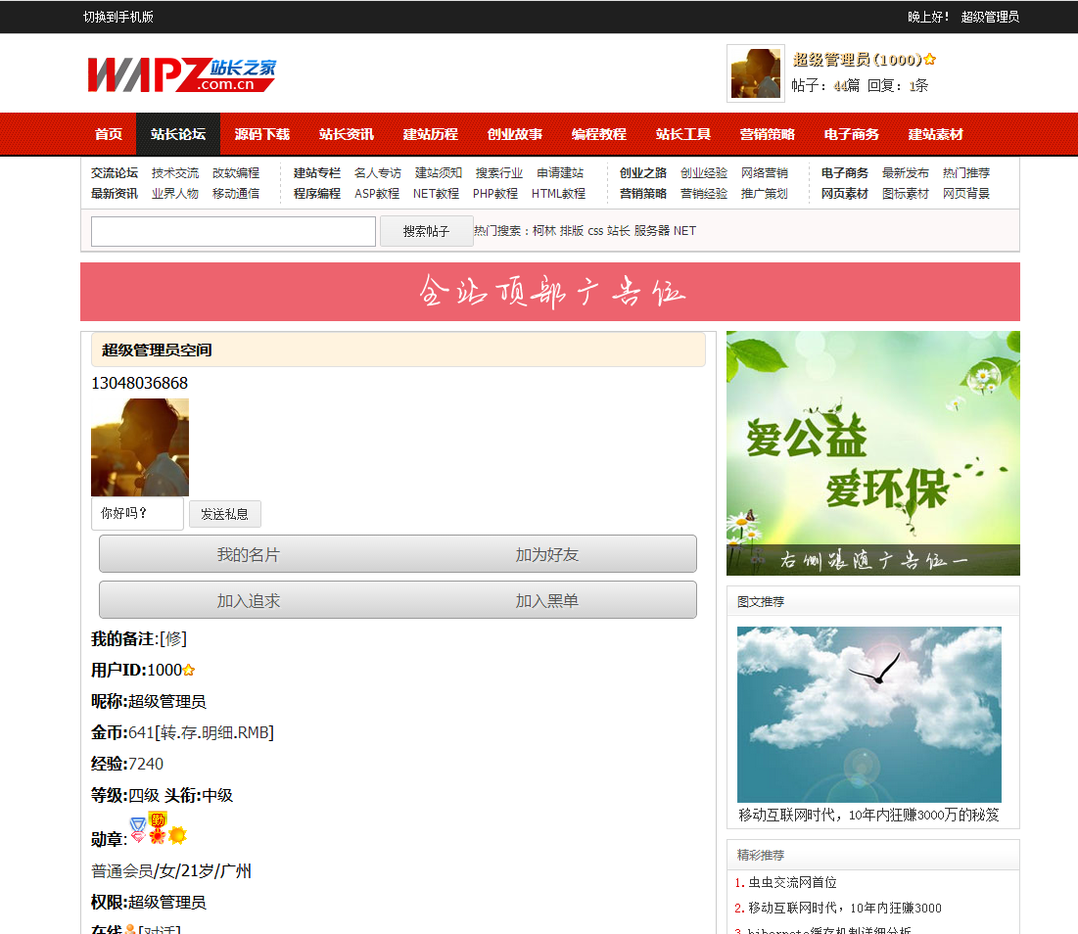Click the WAPZ 站长之家 site logo

point(181,74)
